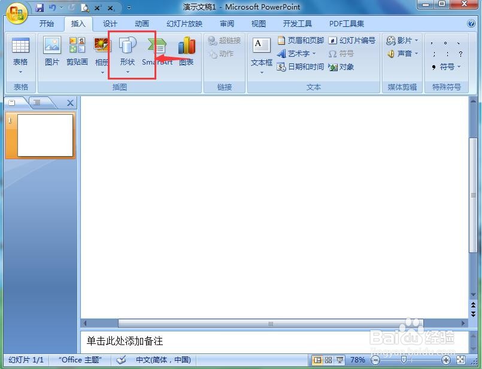The width and height of the screenshot is (482, 369).
Task: Insert 艺术字 WordArt
Action: click(296, 54)
